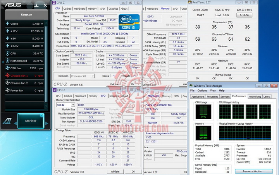Open the Monitor button in ASUS panel
279x175 pixels.
31,121
